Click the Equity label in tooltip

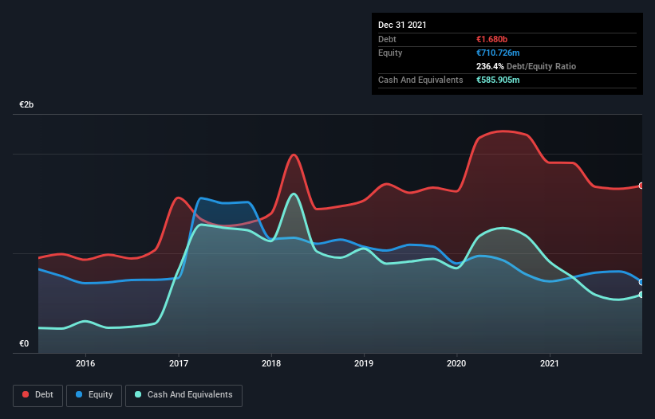pyautogui.click(x=390, y=53)
